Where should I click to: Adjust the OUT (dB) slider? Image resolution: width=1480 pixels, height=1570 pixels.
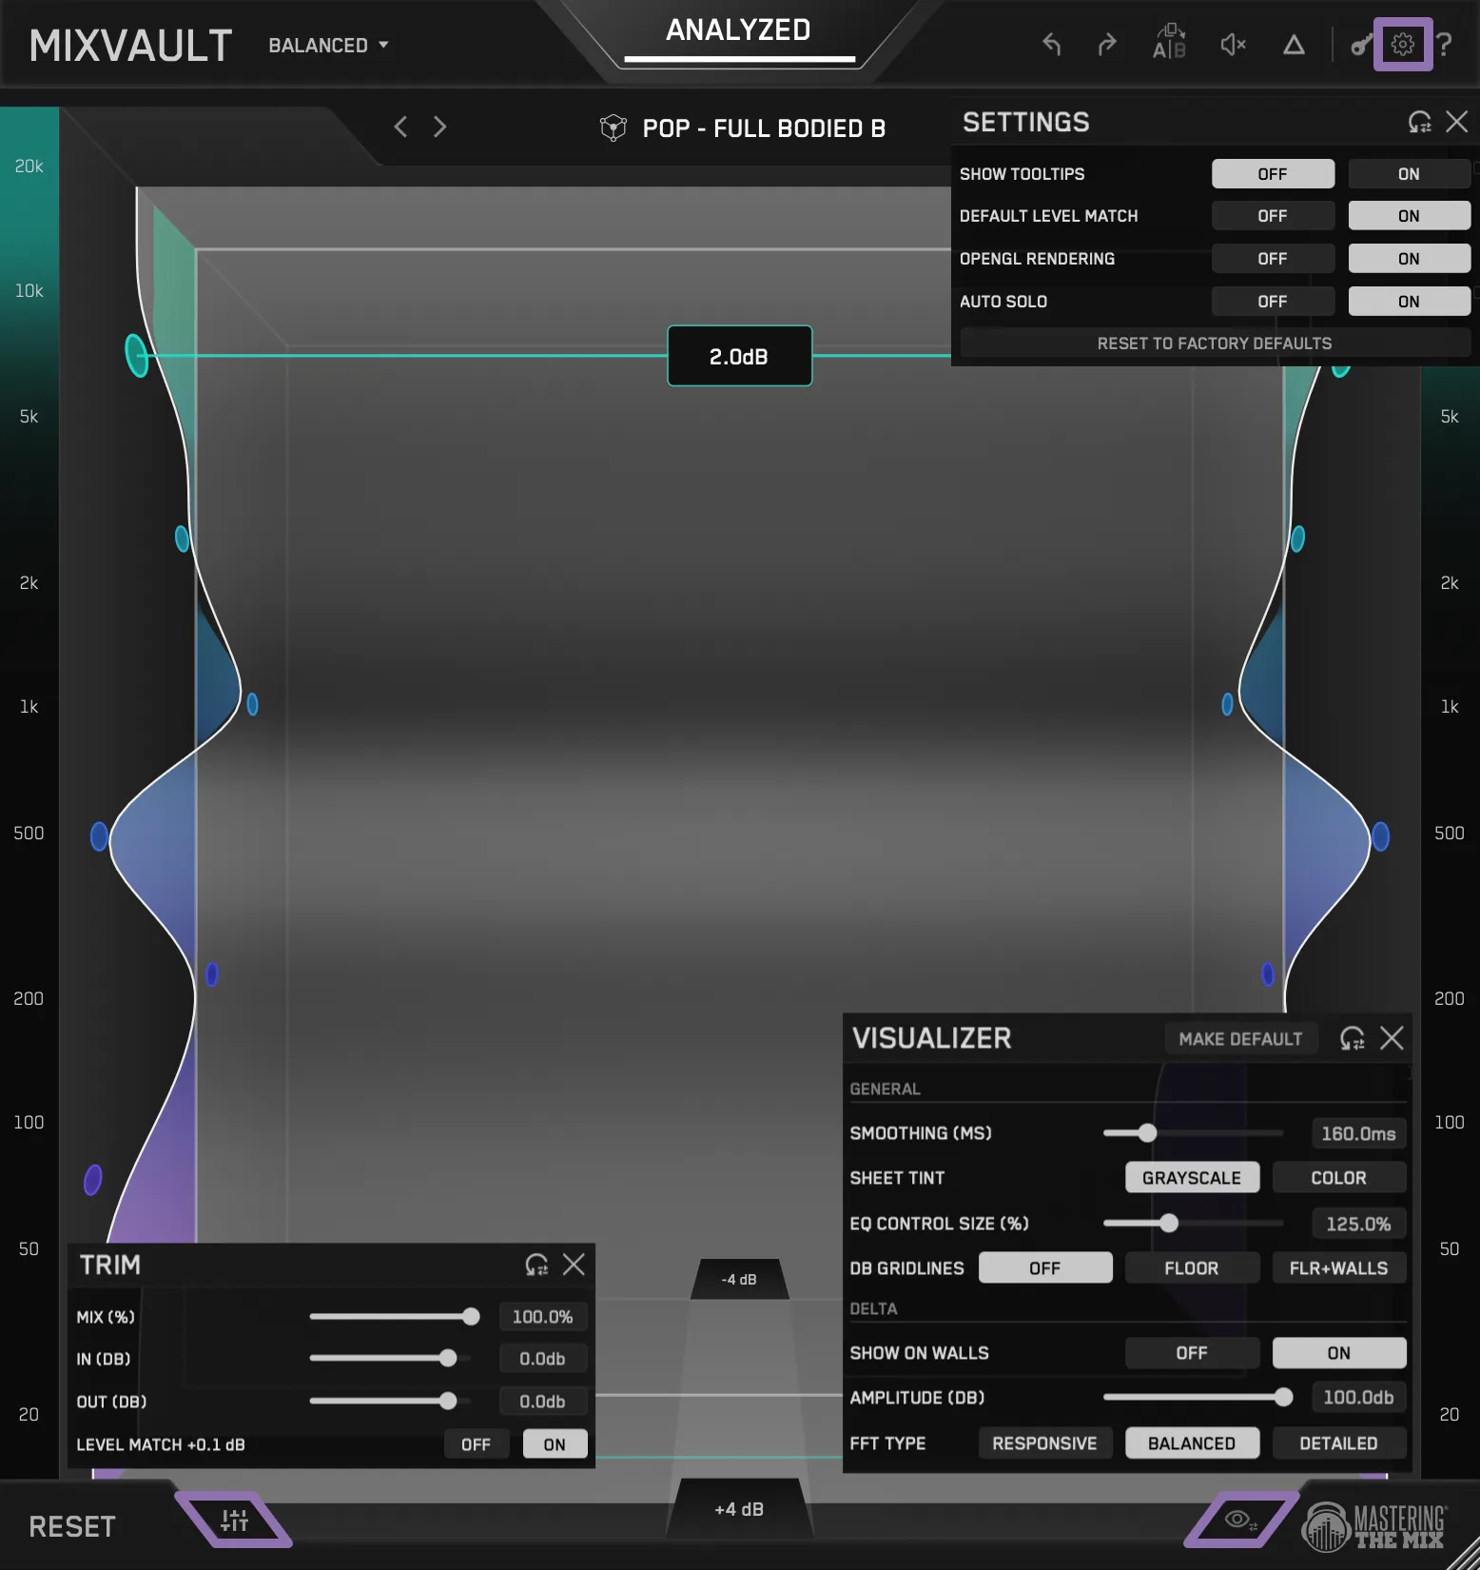click(390, 1402)
